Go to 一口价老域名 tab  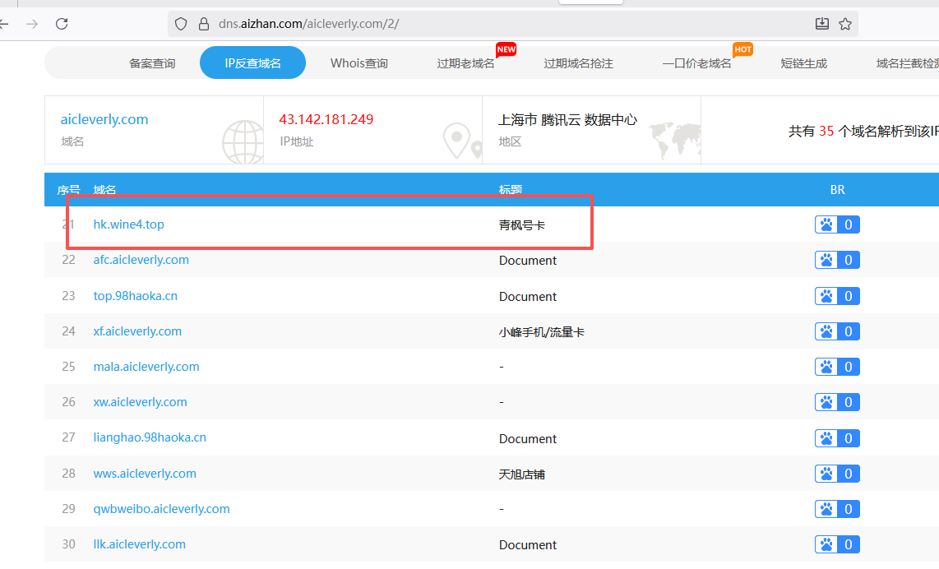click(x=697, y=63)
